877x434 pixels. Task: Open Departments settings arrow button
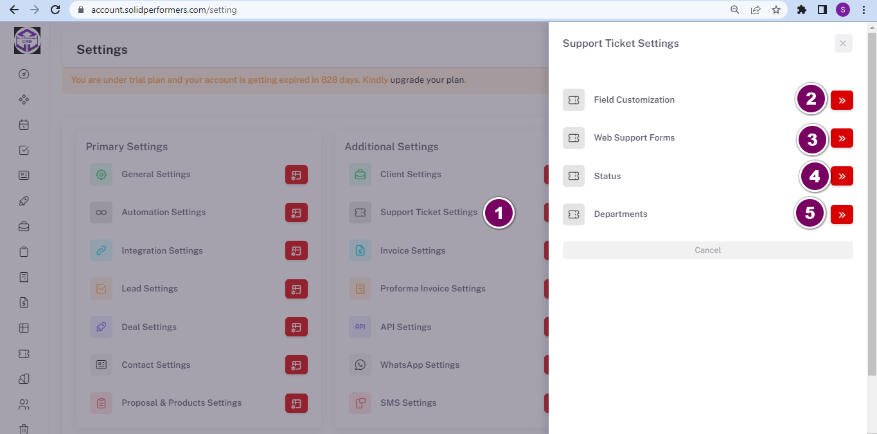pos(842,214)
